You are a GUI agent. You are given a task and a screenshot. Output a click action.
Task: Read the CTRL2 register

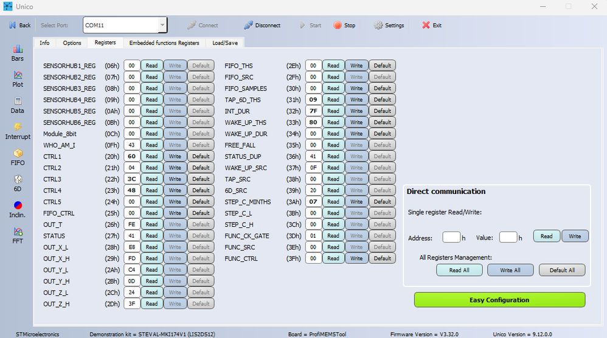[152, 167]
